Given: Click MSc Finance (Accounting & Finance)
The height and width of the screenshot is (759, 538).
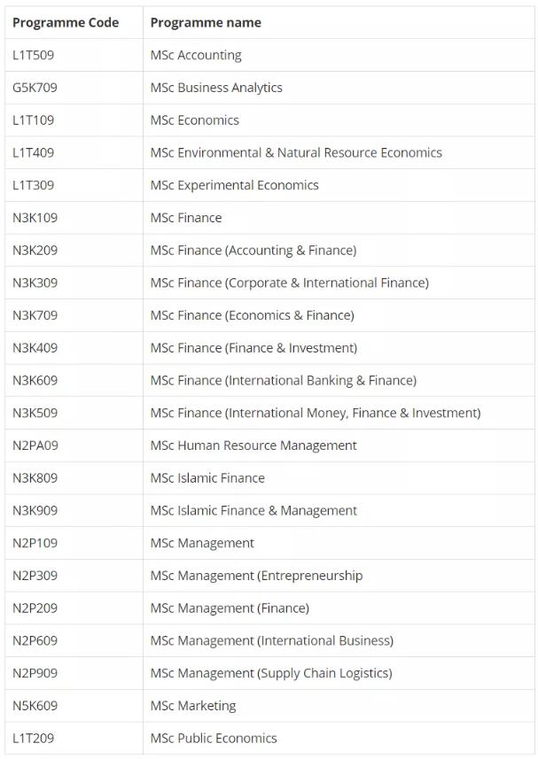Looking at the screenshot, I should tap(253, 251).
